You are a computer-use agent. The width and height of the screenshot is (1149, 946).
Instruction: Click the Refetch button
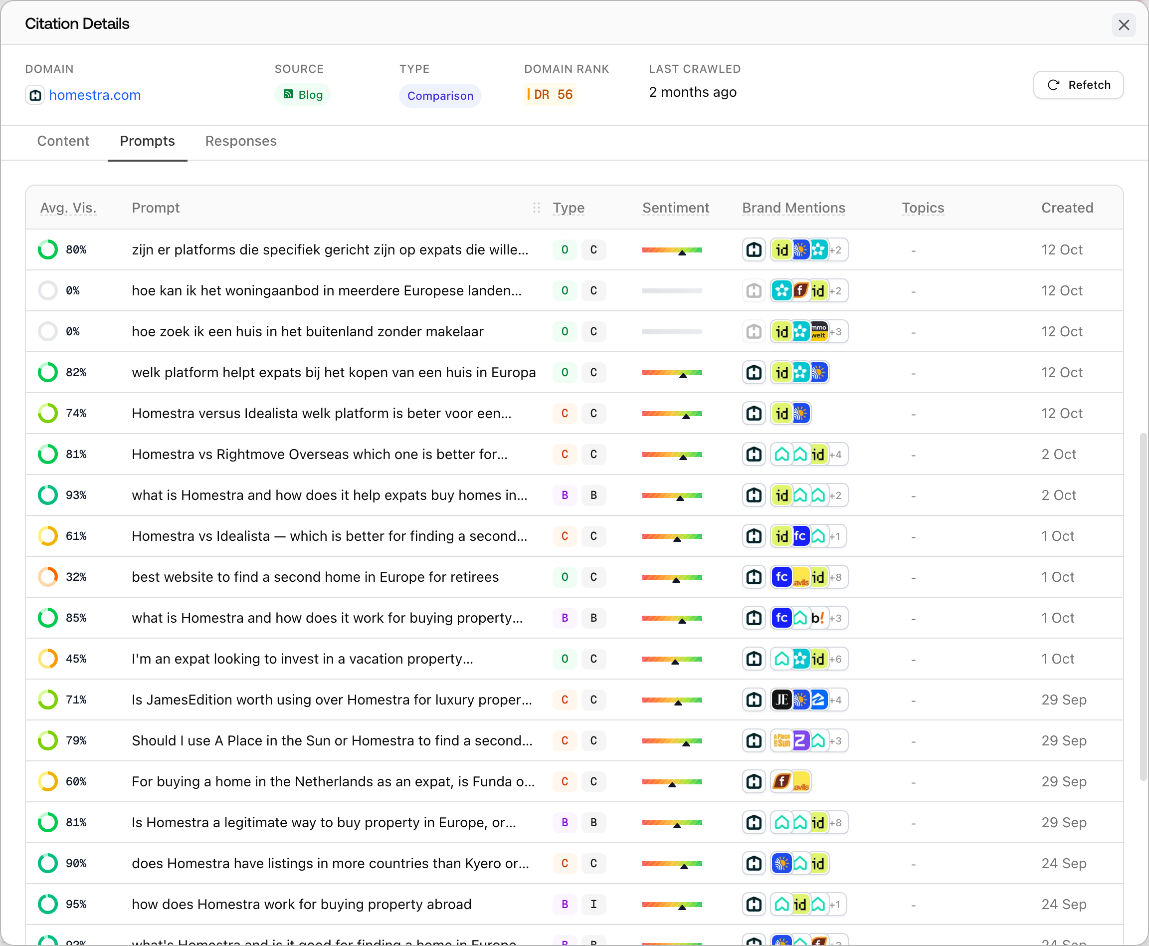click(x=1078, y=85)
